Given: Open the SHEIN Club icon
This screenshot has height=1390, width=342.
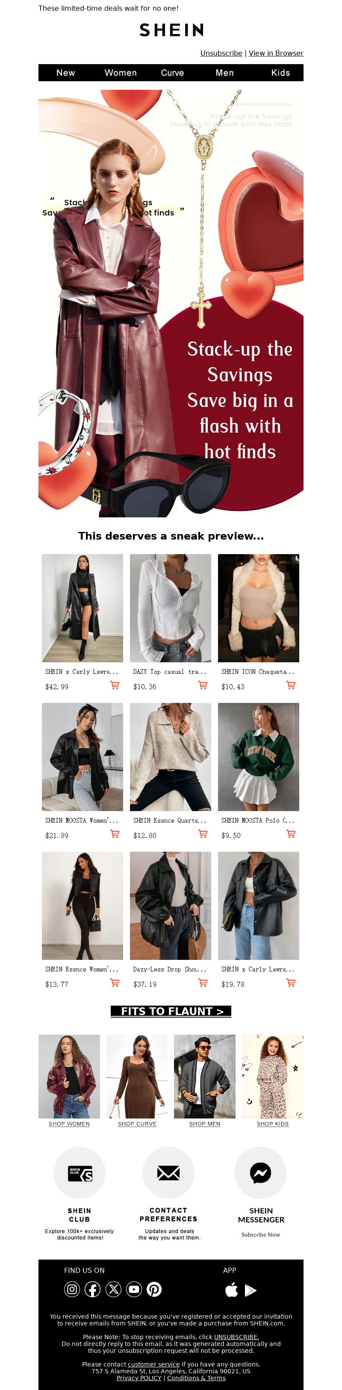Looking at the screenshot, I should [79, 1172].
